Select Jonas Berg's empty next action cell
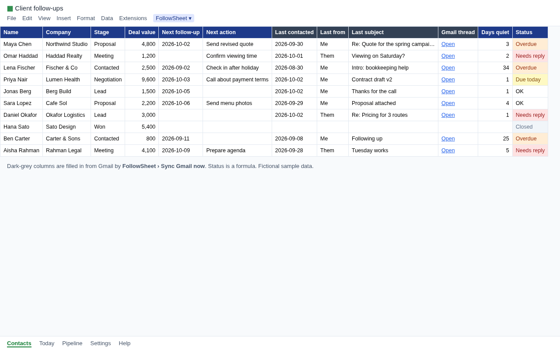 click(x=238, y=91)
